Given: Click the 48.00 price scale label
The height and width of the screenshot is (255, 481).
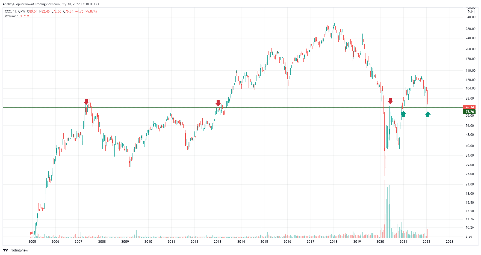Looking at the screenshot, I should (470, 135).
